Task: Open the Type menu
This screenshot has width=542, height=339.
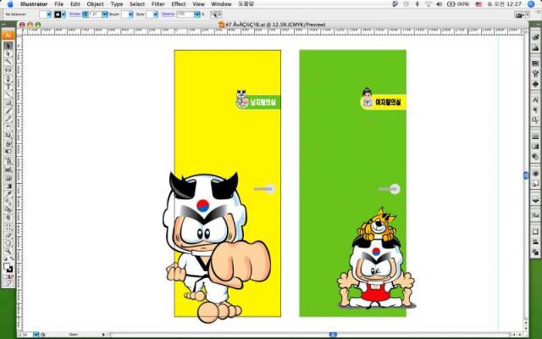Action: tap(117, 4)
